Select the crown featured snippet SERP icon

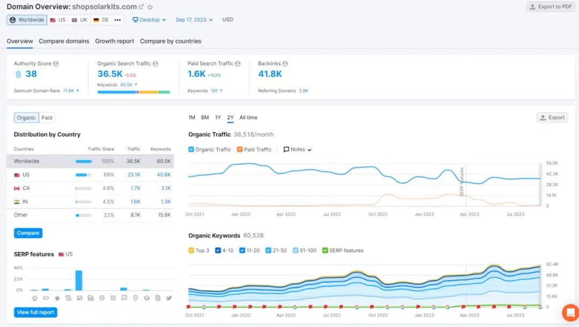tap(35, 298)
